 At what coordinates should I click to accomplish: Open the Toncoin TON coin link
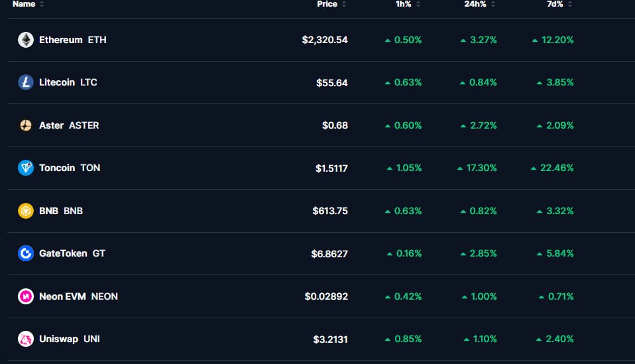[70, 168]
